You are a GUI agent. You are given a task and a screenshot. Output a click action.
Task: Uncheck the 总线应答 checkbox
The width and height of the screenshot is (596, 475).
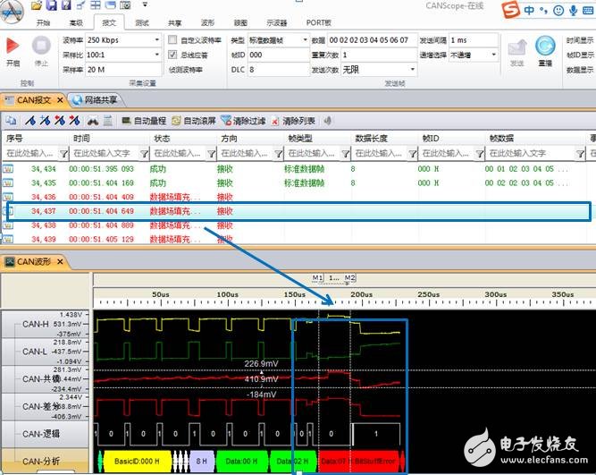172,55
